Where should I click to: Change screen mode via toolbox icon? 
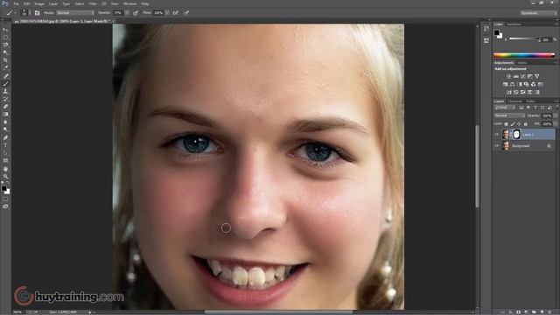point(5,206)
